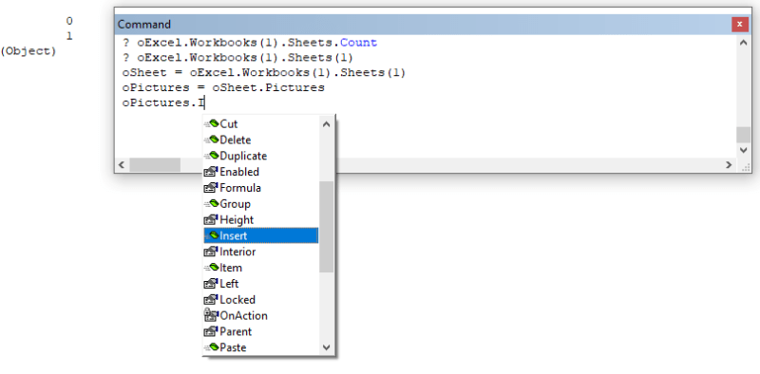Click the method icon beside Insert
Image resolution: width=760 pixels, height=374 pixels.
click(211, 236)
